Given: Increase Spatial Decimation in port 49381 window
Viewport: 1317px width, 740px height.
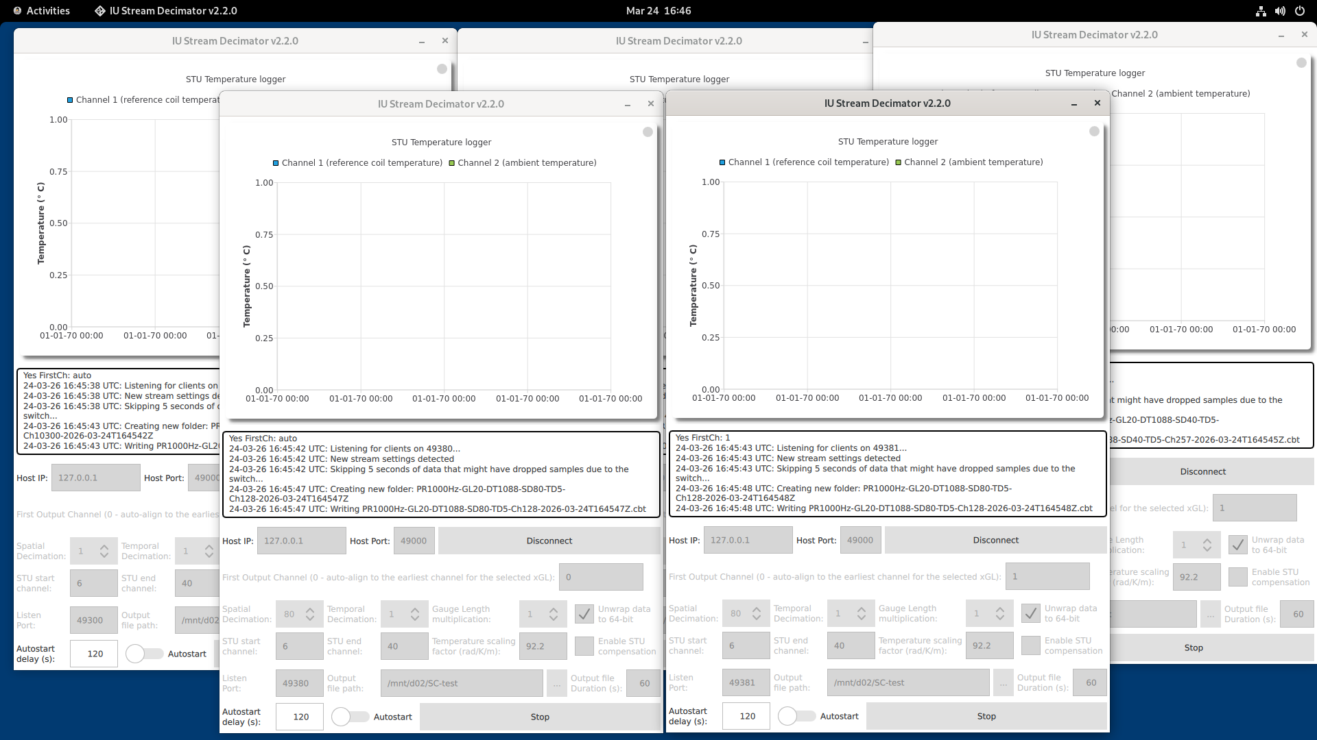Looking at the screenshot, I should coord(757,608).
